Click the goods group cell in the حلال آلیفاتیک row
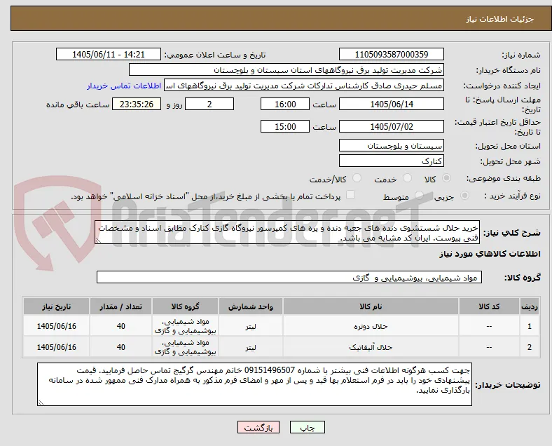552x446 pixels. 185,347
